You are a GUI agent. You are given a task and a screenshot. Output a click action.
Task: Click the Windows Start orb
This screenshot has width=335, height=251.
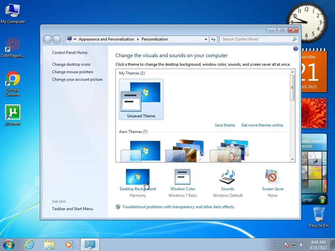[9, 244]
